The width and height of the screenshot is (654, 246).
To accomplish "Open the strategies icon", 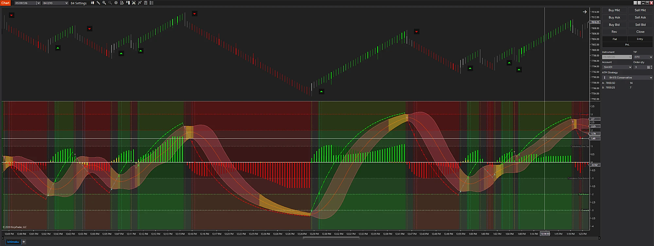I will coord(146,3).
